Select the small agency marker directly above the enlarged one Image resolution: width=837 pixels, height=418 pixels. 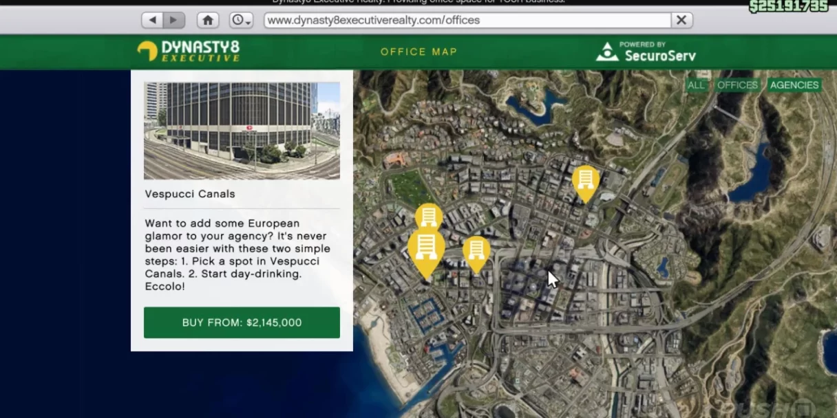tap(429, 217)
